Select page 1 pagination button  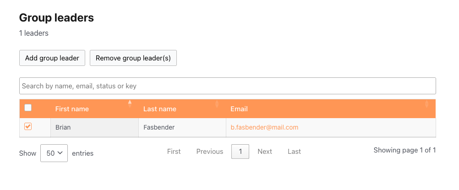coord(240,152)
